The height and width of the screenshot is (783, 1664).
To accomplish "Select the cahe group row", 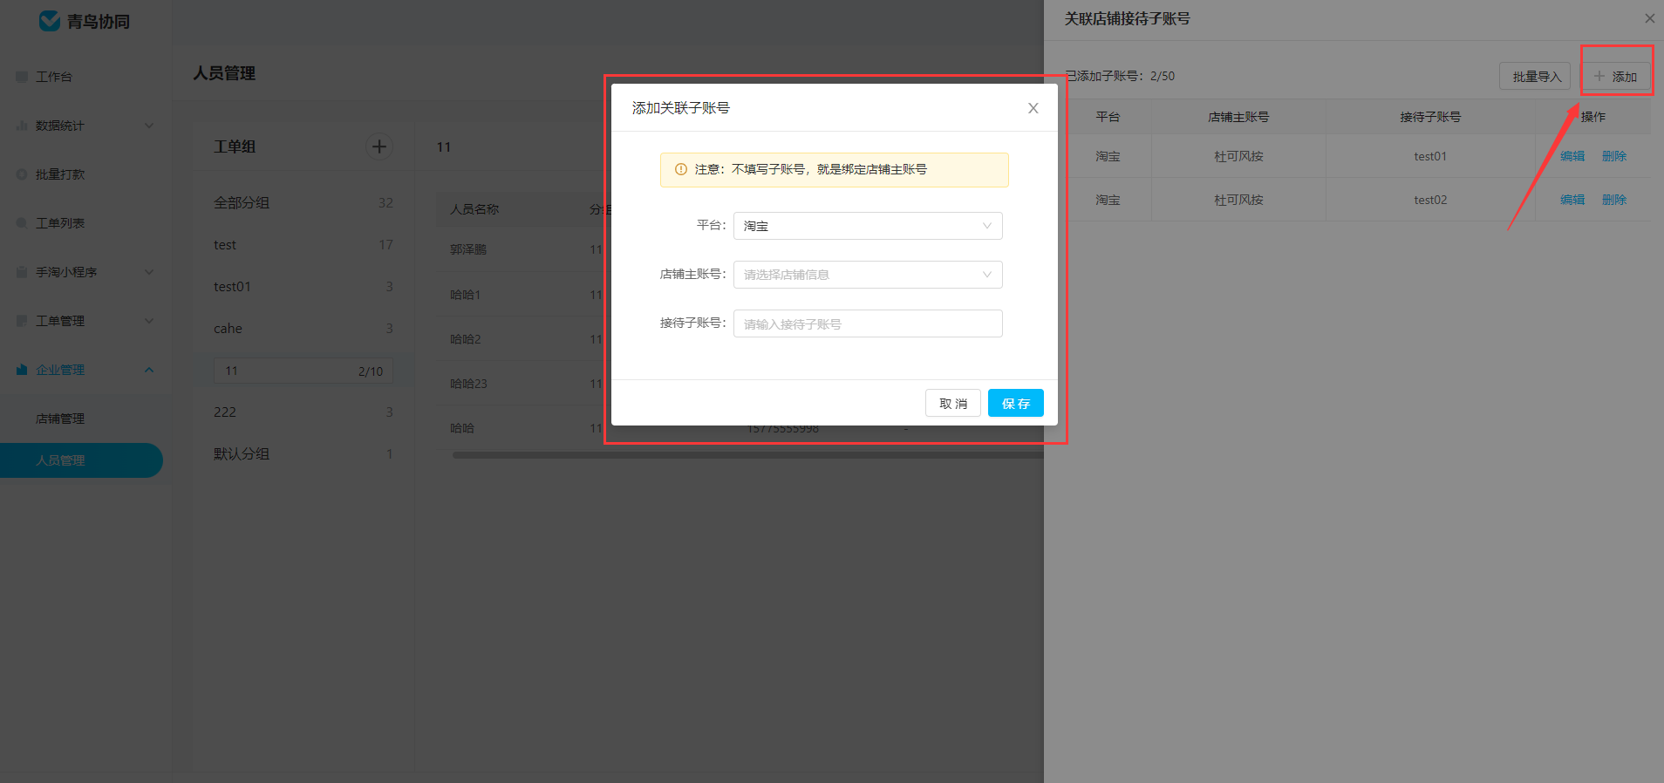I will pyautogui.click(x=303, y=329).
